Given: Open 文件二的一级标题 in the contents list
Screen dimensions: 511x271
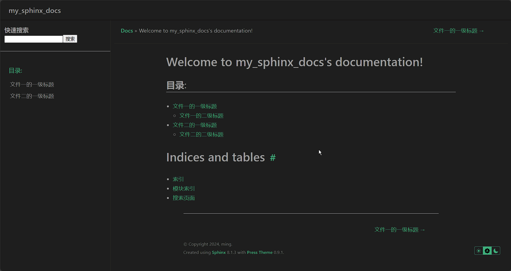Looking at the screenshot, I should [x=195, y=125].
